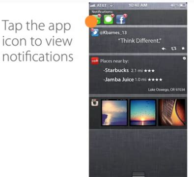
Task: Tap the battery indicator
Action: click(183, 5)
